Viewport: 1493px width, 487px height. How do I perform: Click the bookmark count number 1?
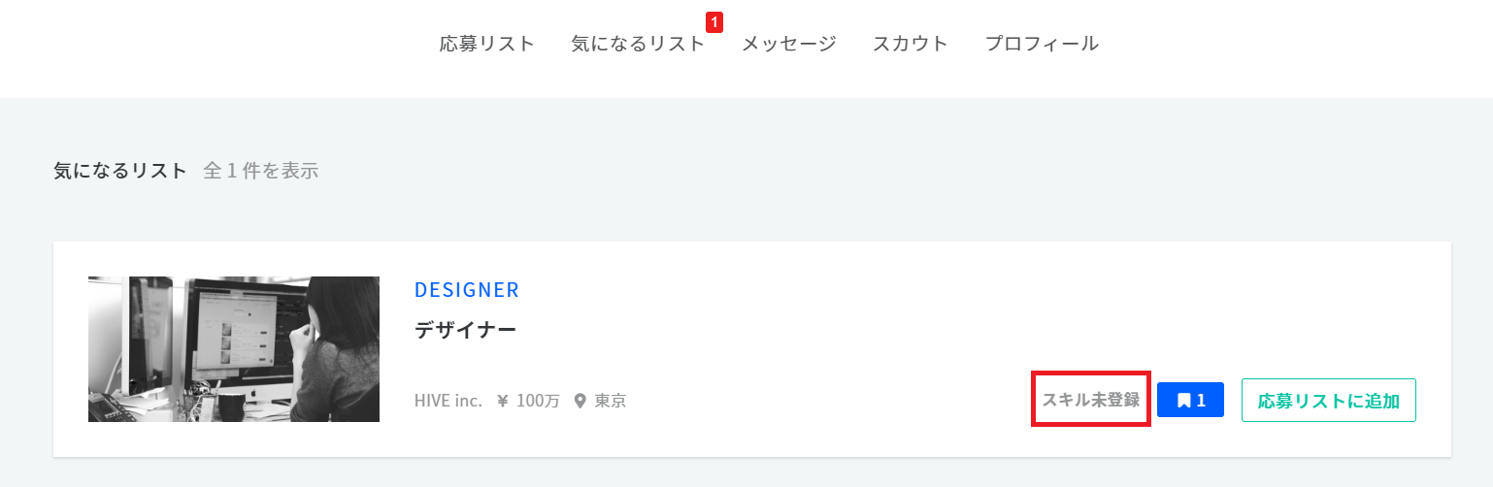pos(1201,401)
